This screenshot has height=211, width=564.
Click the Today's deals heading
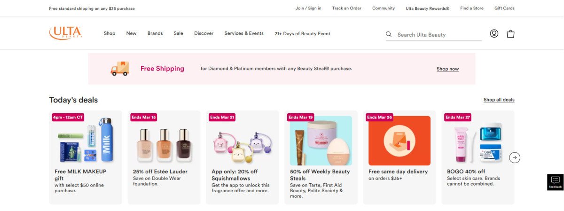coord(73,100)
